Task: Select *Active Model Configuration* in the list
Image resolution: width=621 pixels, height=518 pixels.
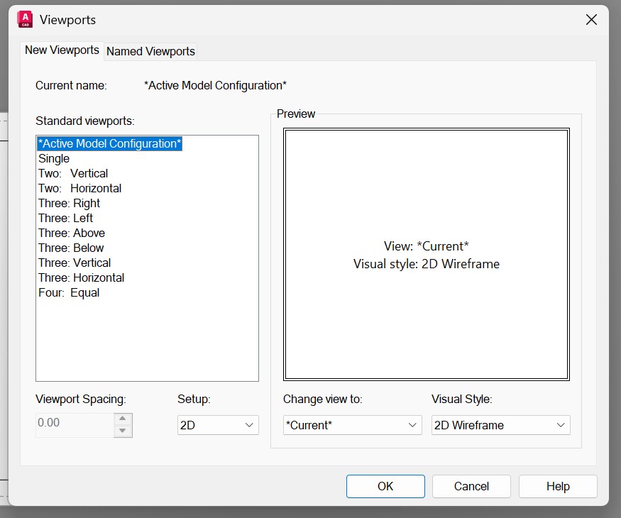Action: point(110,143)
